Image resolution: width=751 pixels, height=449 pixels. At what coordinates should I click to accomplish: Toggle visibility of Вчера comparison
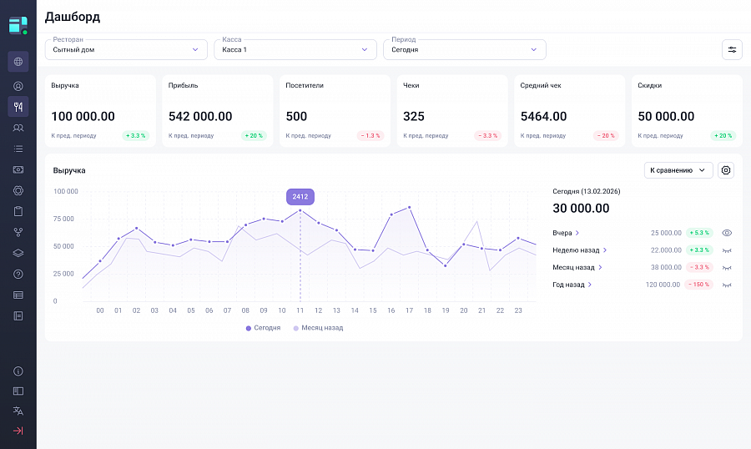(727, 233)
